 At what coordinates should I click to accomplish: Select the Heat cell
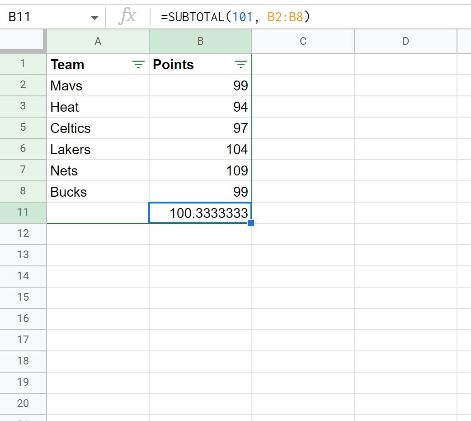(x=98, y=107)
